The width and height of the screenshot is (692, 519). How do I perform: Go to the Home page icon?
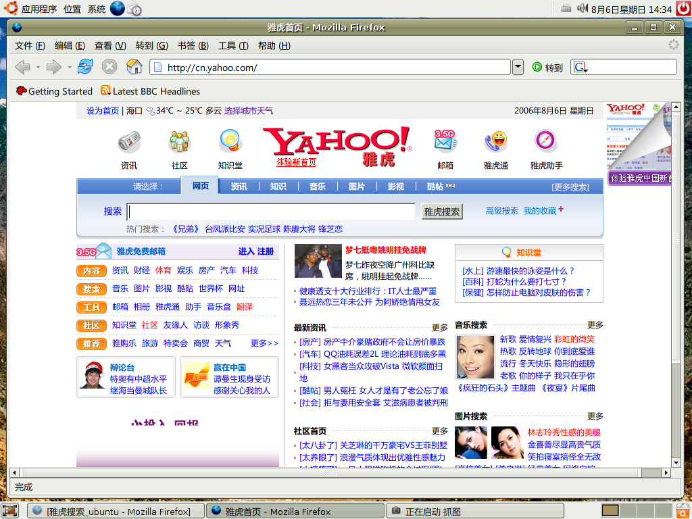coord(134,67)
